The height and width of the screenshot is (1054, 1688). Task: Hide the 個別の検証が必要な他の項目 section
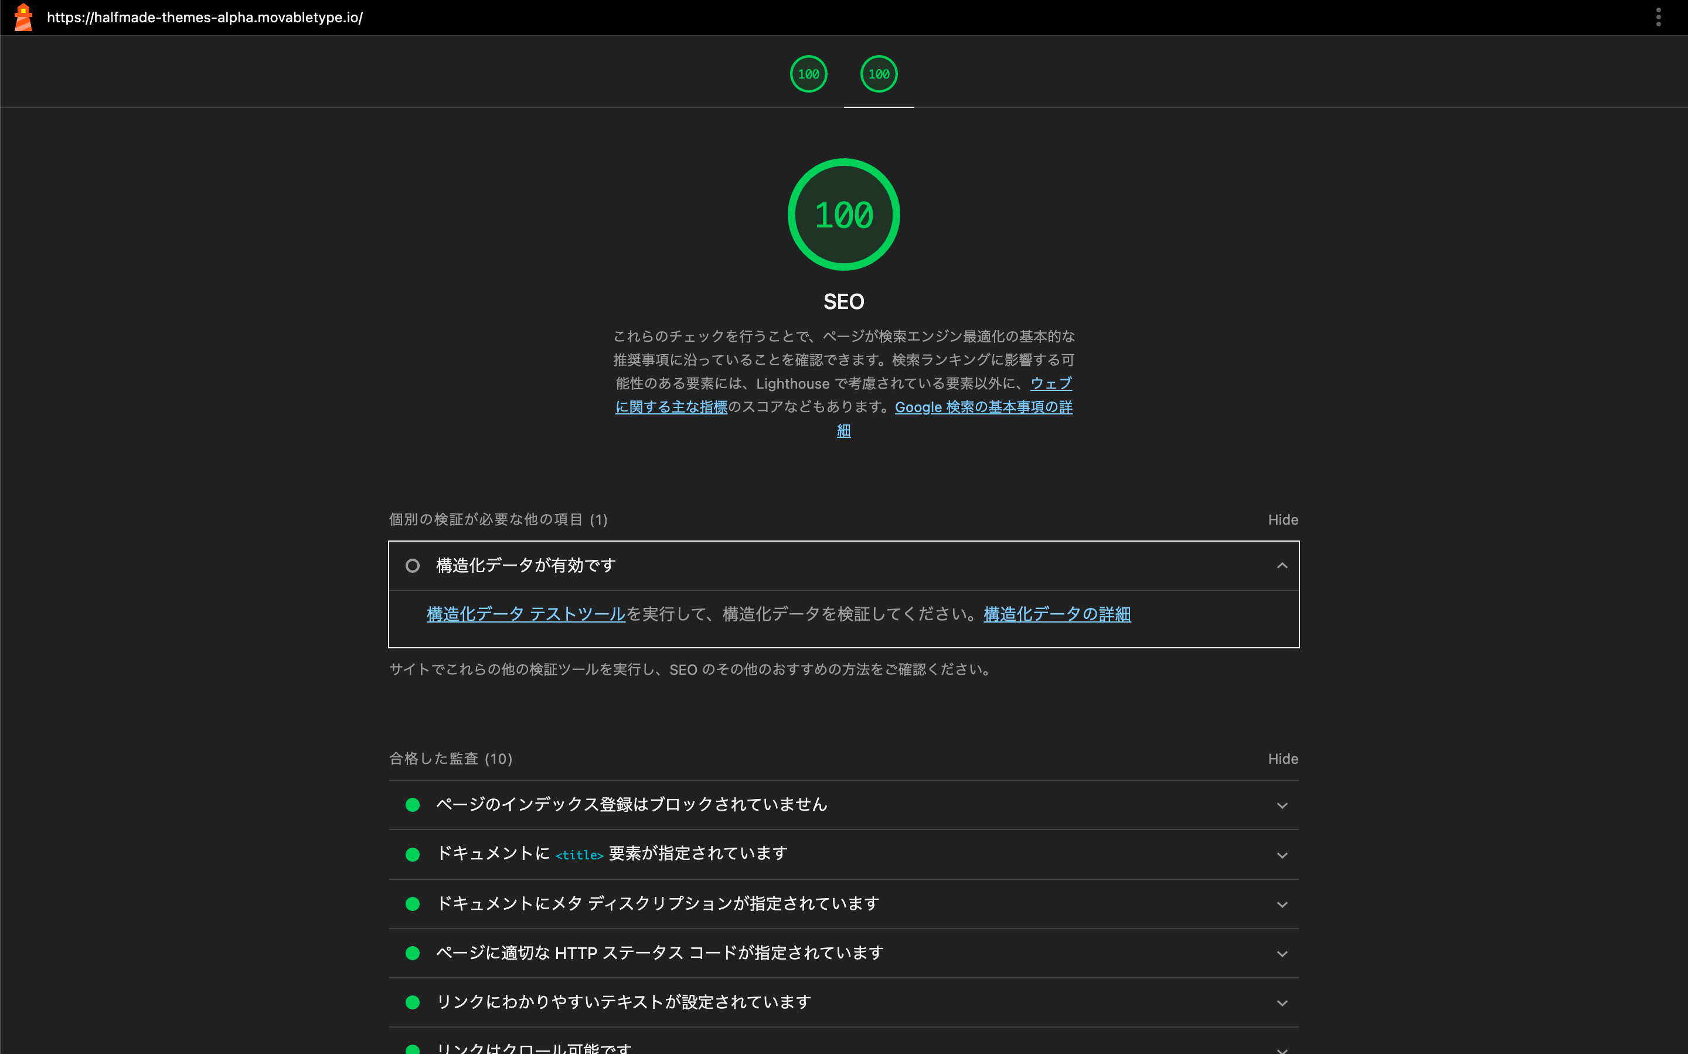pyautogui.click(x=1282, y=519)
